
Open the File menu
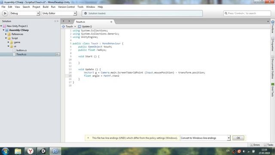pyautogui.click(x=3, y=7)
